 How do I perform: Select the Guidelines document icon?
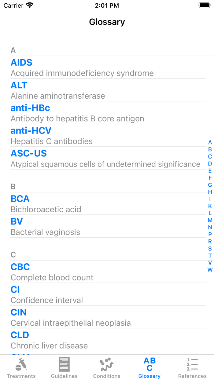click(x=64, y=365)
